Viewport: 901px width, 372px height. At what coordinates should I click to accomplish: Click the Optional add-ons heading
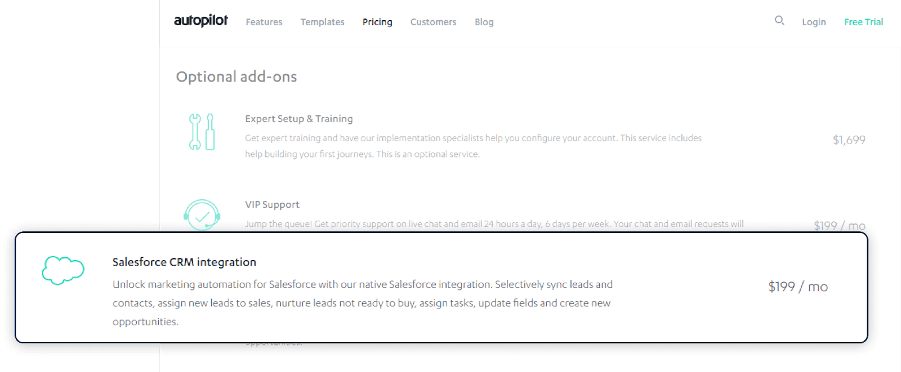[237, 77]
